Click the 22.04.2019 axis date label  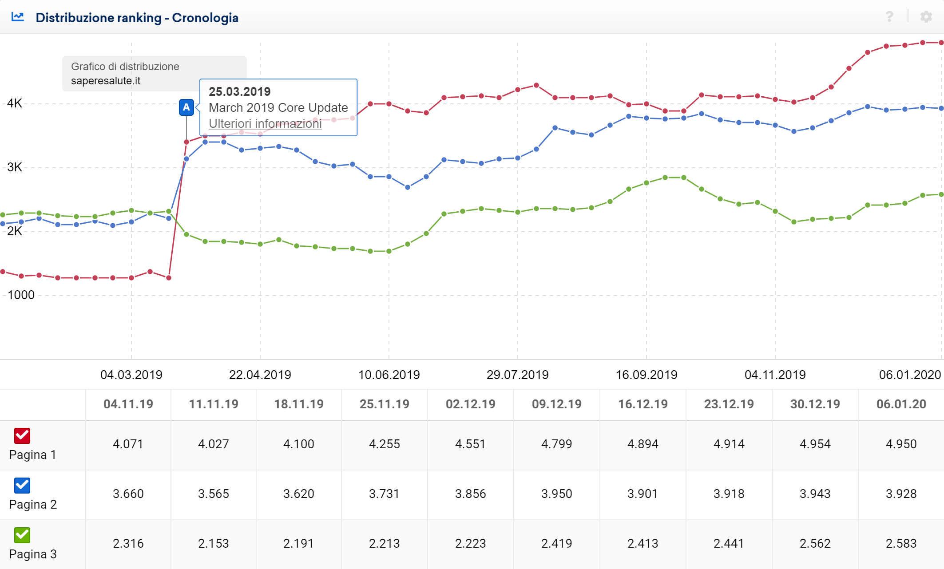click(260, 375)
